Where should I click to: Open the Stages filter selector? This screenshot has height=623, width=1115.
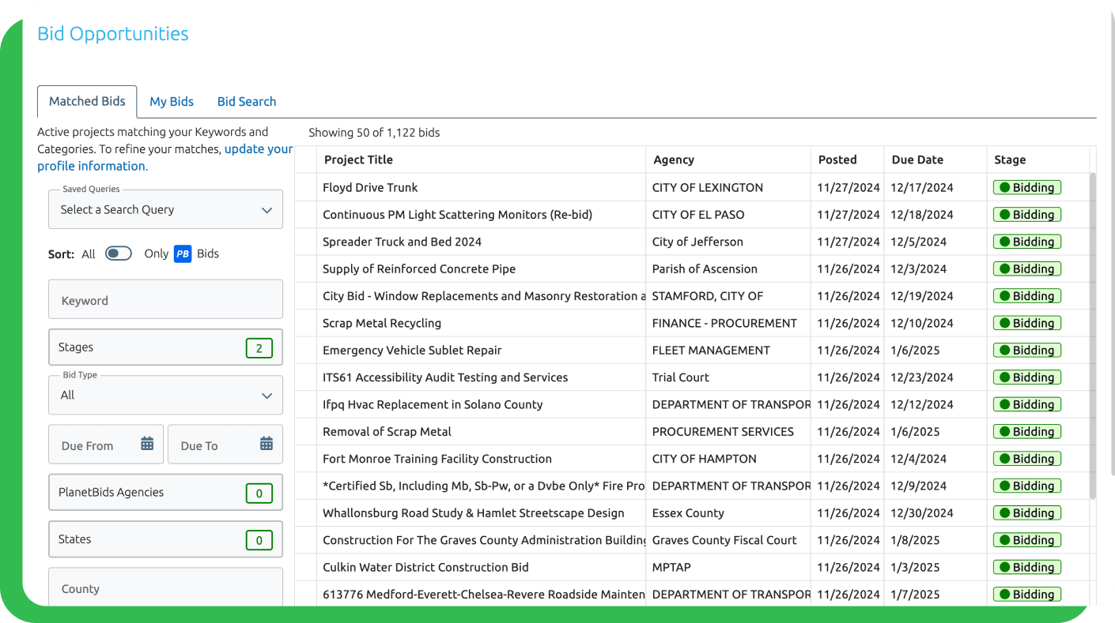(x=150, y=347)
